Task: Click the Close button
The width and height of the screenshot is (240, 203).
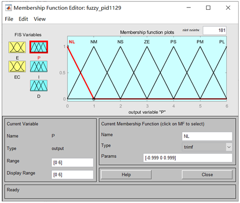Action: pyautogui.click(x=207, y=174)
